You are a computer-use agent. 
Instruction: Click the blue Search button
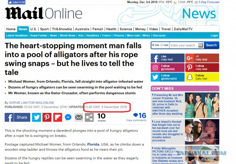[211, 45]
